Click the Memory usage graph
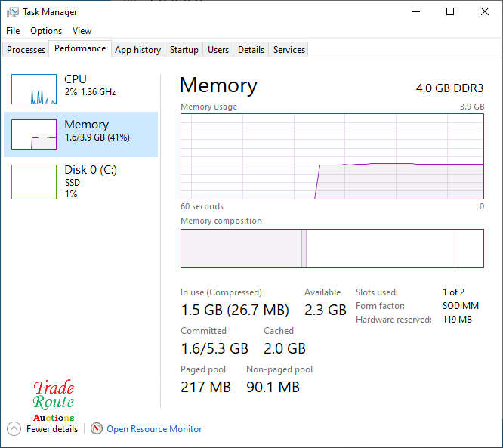Viewport: 503px width, 448px height. pos(332,156)
